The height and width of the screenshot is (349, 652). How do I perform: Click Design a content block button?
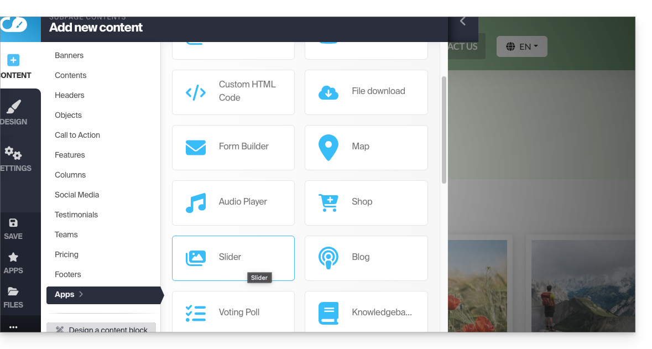(x=101, y=330)
